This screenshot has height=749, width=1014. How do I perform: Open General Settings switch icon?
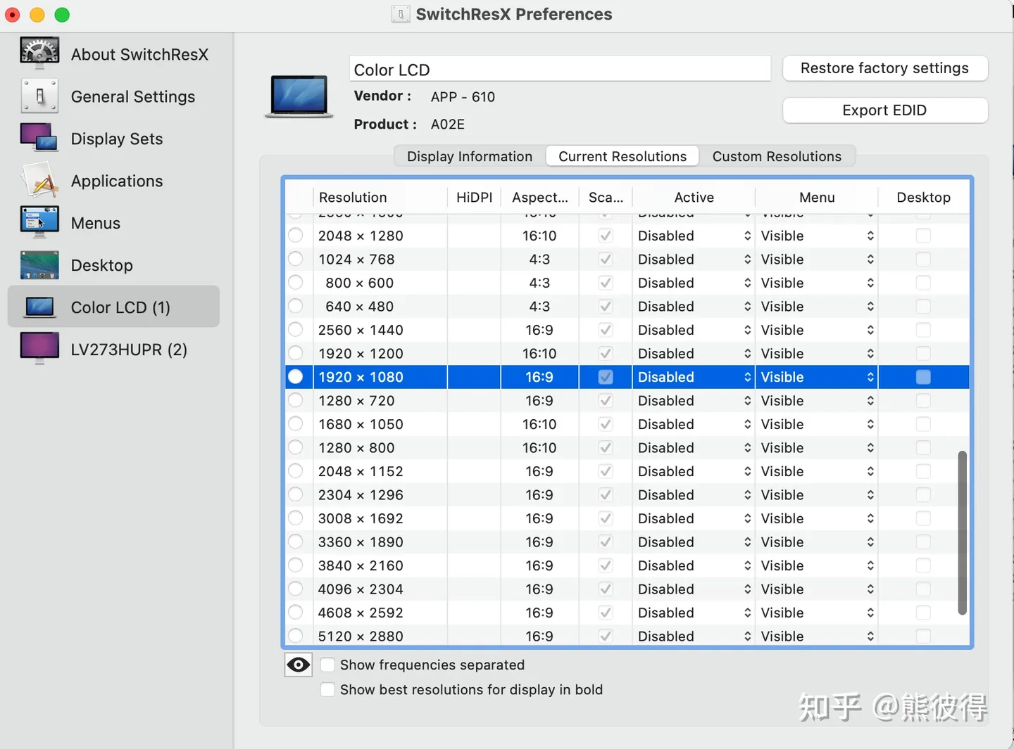point(39,96)
